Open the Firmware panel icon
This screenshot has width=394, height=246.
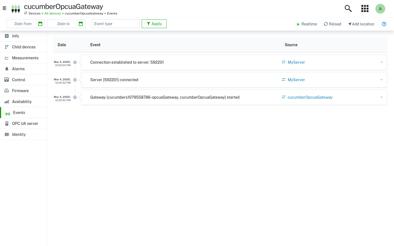pyautogui.click(x=7, y=90)
